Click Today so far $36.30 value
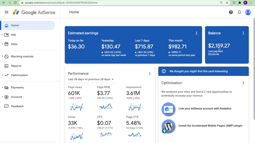This screenshot has height=143, width=255. [x=76, y=47]
